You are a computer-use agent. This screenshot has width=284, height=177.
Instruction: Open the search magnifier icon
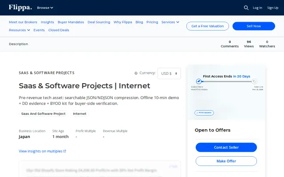tap(246, 8)
